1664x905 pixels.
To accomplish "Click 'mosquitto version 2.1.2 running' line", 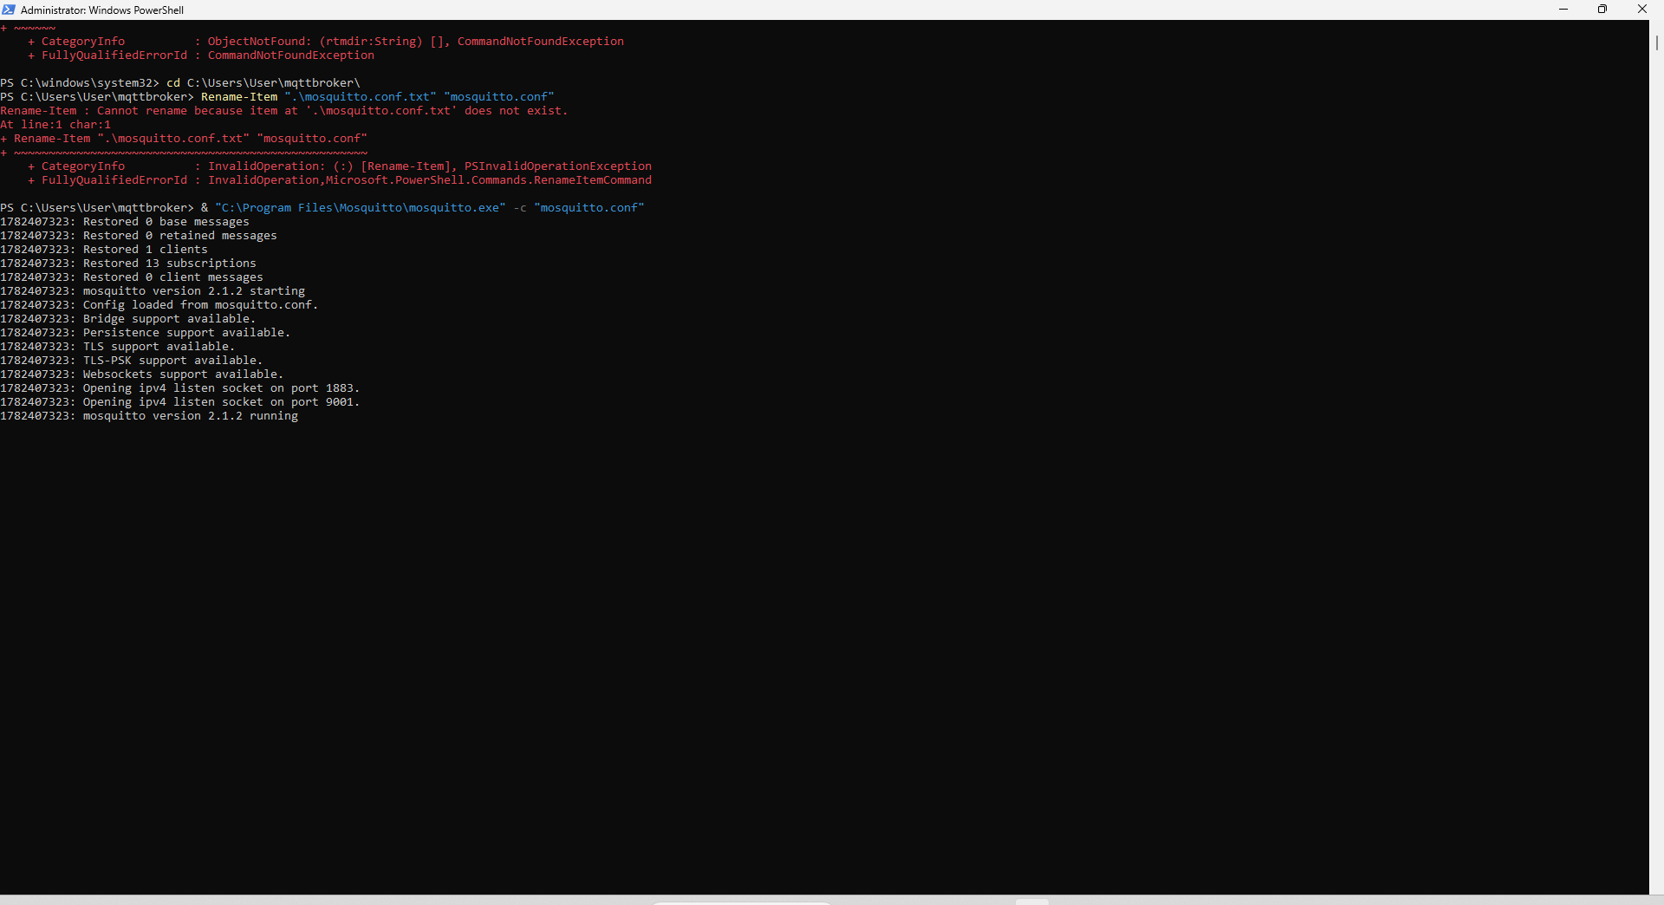I will click(149, 416).
